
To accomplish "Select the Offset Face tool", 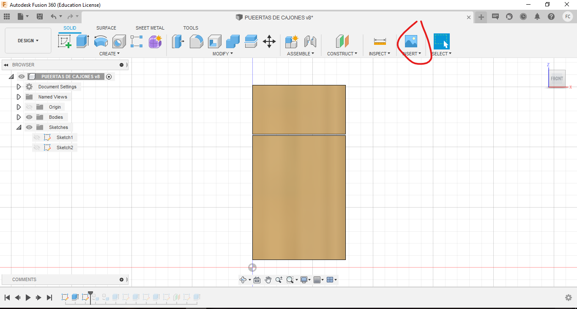I will pos(251,41).
